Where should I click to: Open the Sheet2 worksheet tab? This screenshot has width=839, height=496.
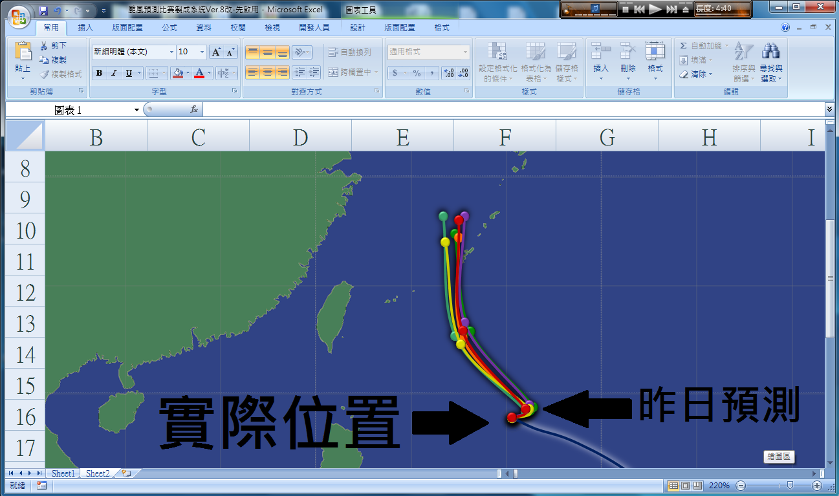pyautogui.click(x=98, y=473)
